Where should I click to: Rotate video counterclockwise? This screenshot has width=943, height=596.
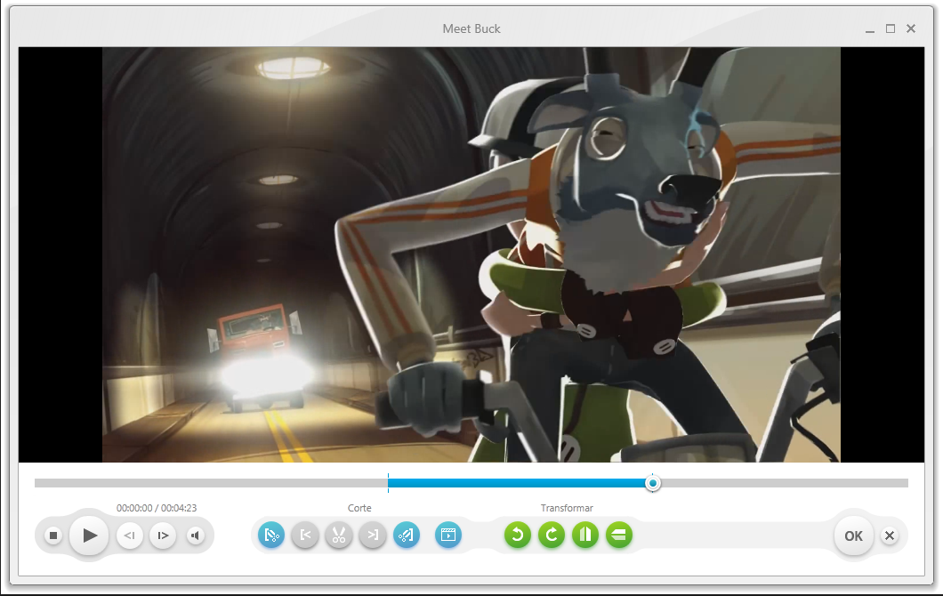tap(518, 535)
